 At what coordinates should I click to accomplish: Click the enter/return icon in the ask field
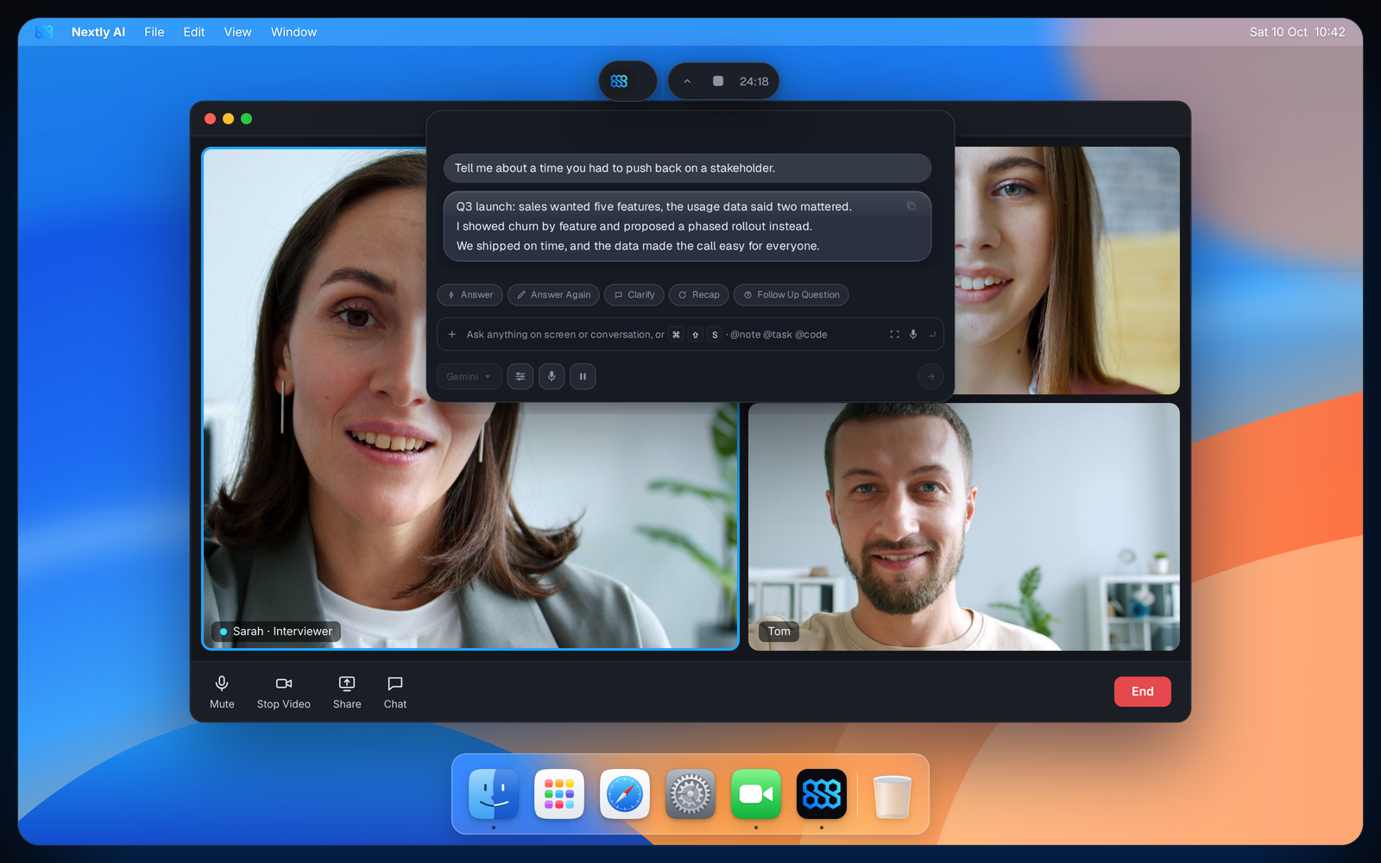[x=932, y=335]
